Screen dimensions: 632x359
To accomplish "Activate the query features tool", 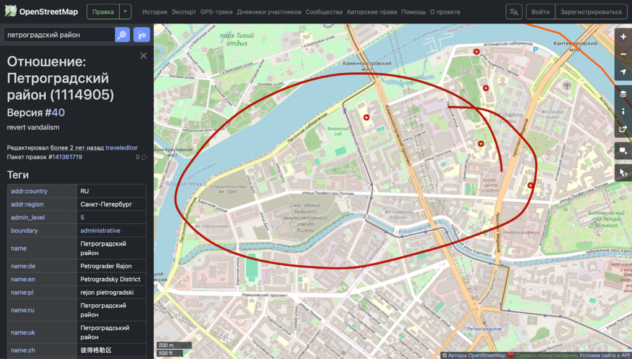I will point(623,173).
